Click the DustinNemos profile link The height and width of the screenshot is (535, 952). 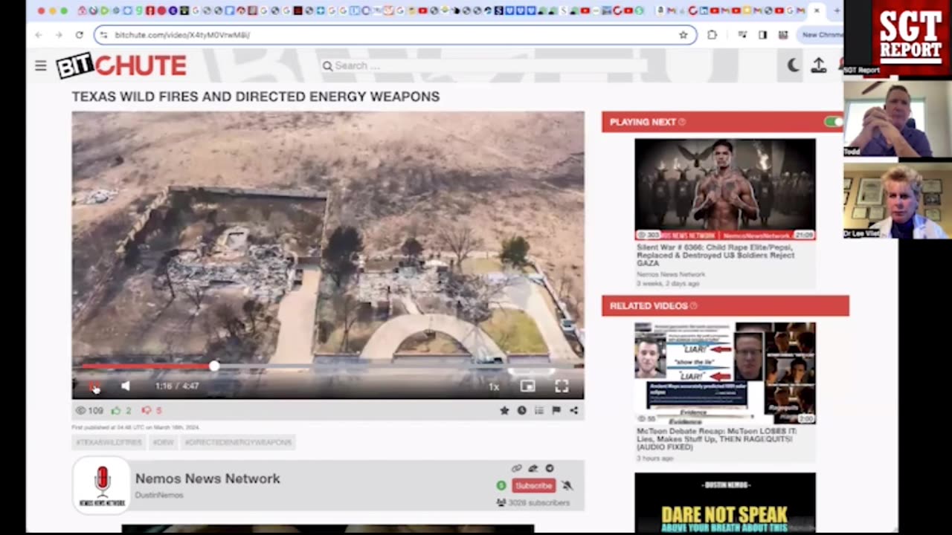tap(159, 495)
